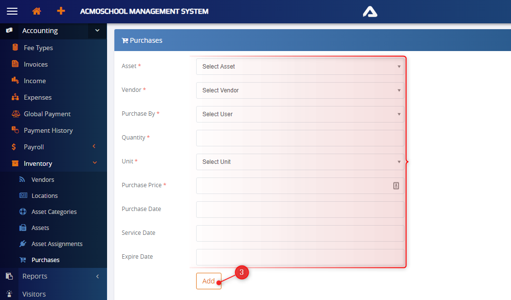Open the home icon in header
This screenshot has width=511, height=300.
point(36,11)
